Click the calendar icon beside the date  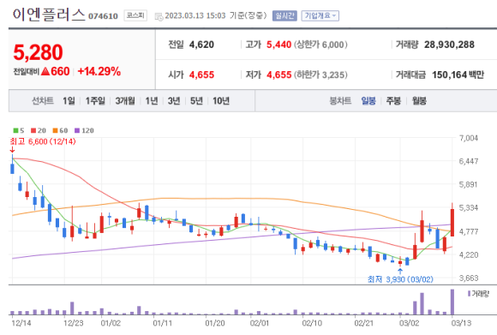tap(159, 16)
